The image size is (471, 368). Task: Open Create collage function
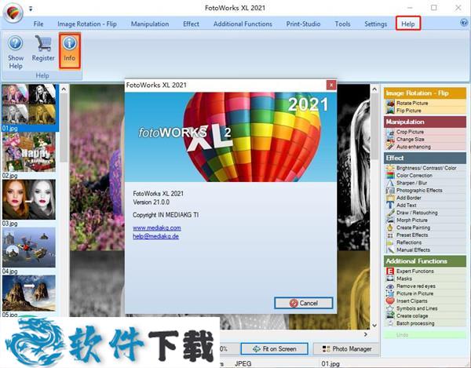tap(414, 315)
